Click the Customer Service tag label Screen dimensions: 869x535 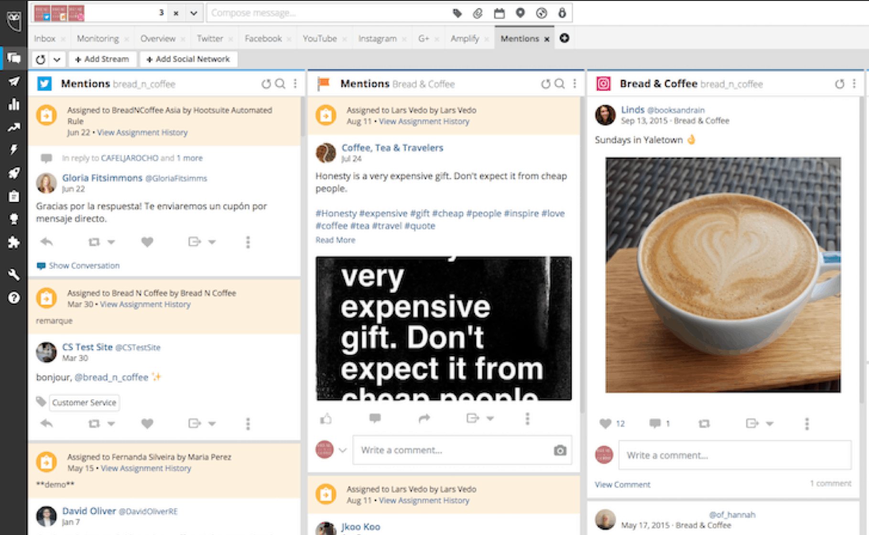point(84,403)
